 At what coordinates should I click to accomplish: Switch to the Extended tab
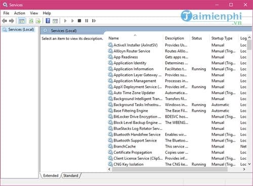coord(51,175)
